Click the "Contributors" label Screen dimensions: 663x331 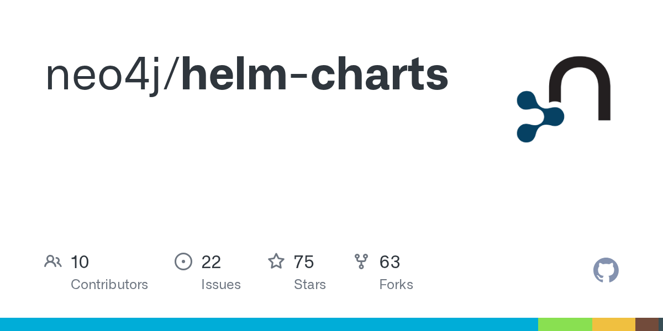pos(109,285)
